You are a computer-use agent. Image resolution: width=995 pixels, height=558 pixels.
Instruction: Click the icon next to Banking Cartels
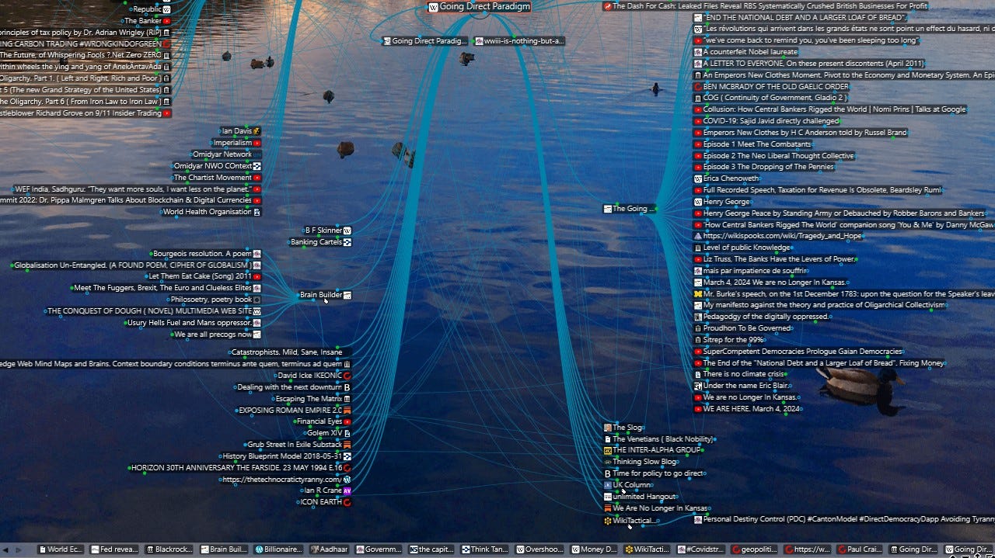347,242
